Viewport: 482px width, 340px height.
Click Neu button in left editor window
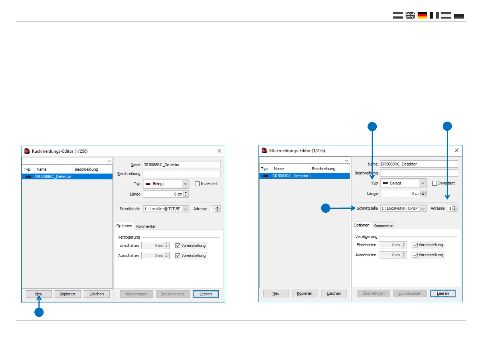click(39, 294)
